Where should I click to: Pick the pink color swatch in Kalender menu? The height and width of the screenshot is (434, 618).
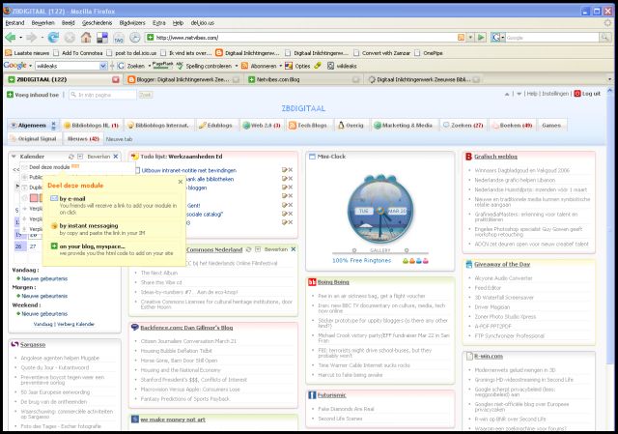(34, 197)
